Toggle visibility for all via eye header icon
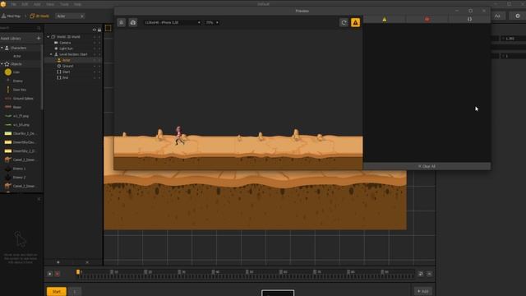This screenshot has width=526, height=296. pyautogui.click(x=95, y=30)
